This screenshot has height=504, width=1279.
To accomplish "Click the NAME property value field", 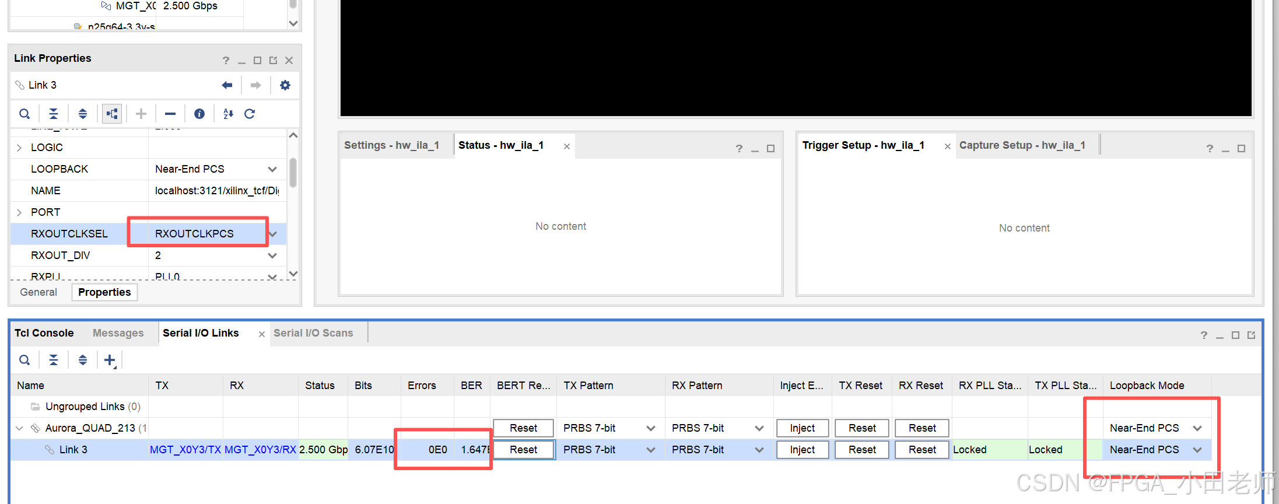I will (x=217, y=191).
